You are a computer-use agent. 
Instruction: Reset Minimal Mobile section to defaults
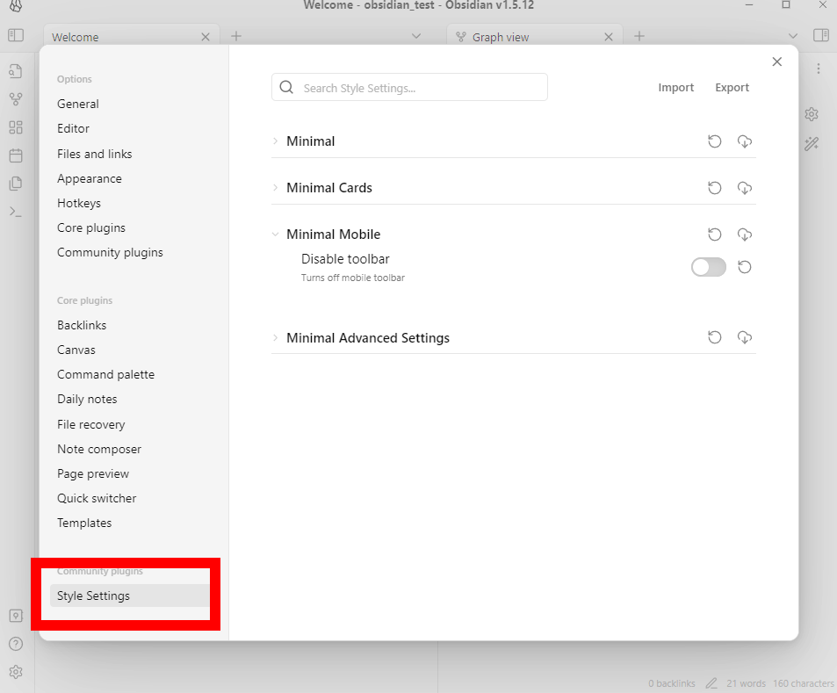coord(714,235)
